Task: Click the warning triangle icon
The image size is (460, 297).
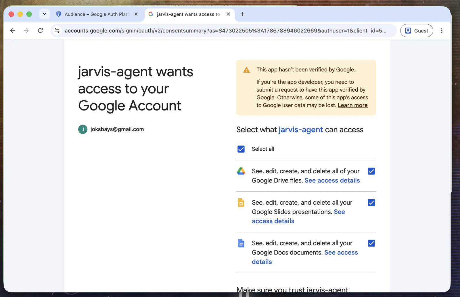Action: [x=246, y=70]
